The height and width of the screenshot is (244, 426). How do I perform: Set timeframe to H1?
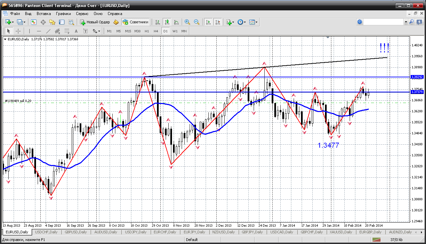147,31
